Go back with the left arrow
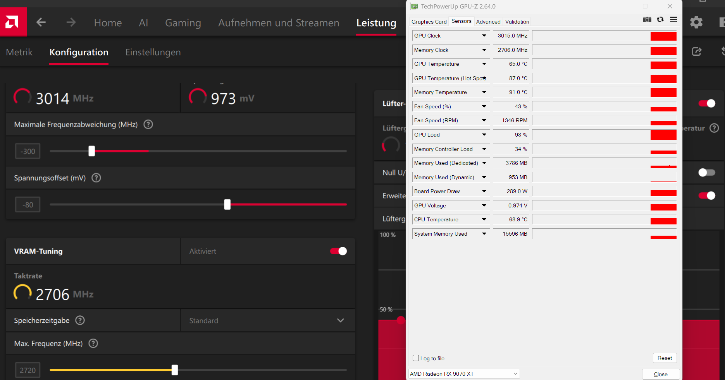 tap(41, 22)
